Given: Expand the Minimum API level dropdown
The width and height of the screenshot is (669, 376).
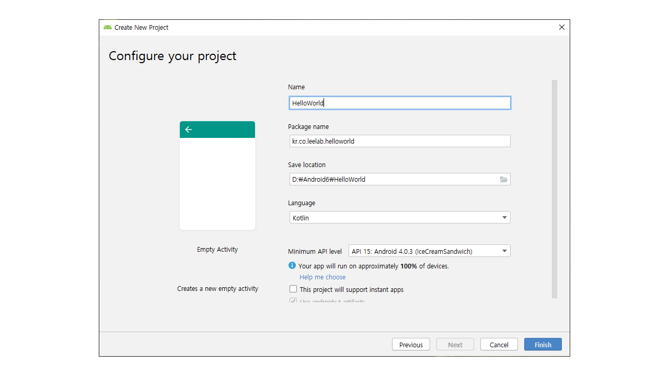Looking at the screenshot, I should [429, 251].
